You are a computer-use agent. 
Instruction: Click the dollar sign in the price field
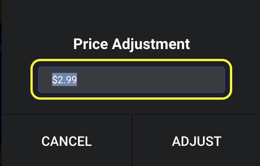54,80
